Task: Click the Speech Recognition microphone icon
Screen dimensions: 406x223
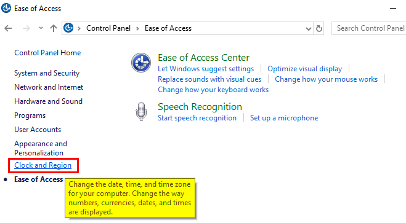Action: coord(141,112)
